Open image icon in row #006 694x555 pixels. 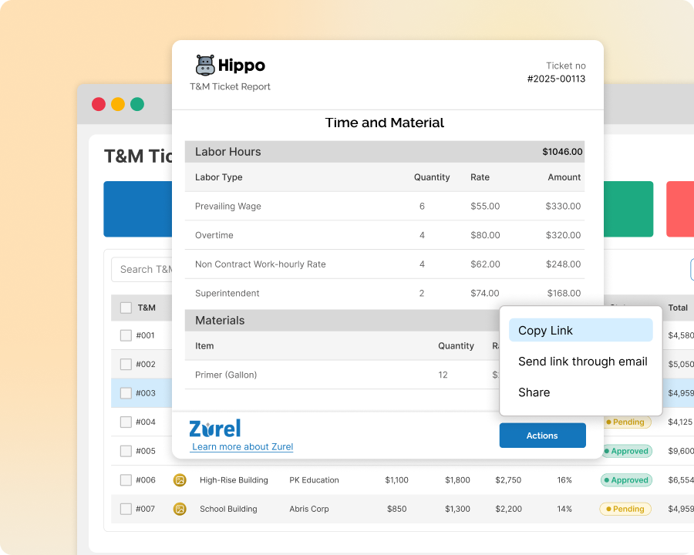pyautogui.click(x=180, y=479)
